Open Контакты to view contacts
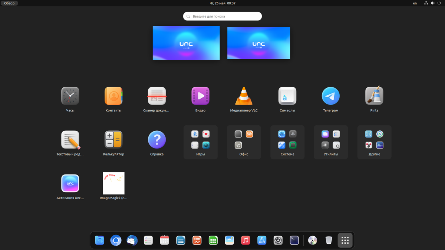Screen dimensions: 445x250 coord(113,96)
